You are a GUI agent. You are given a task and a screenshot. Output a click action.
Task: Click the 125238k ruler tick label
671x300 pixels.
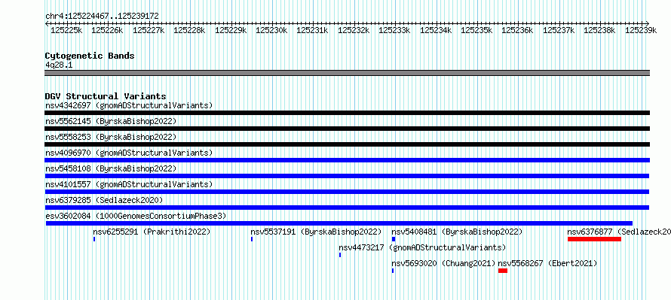[600, 30]
